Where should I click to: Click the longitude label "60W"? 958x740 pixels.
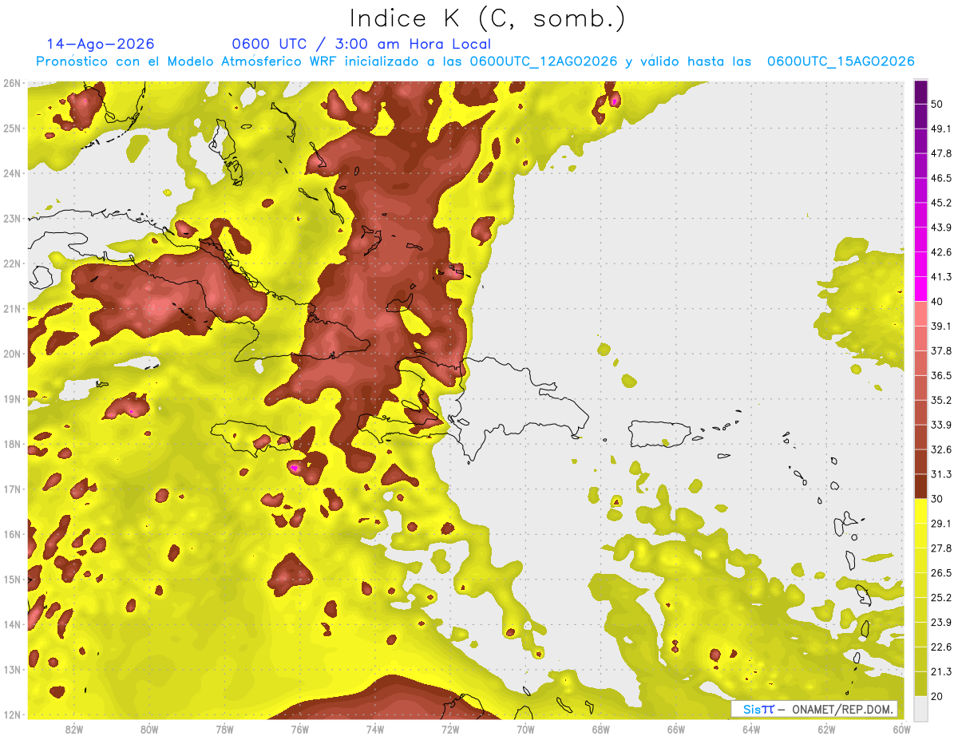901,729
